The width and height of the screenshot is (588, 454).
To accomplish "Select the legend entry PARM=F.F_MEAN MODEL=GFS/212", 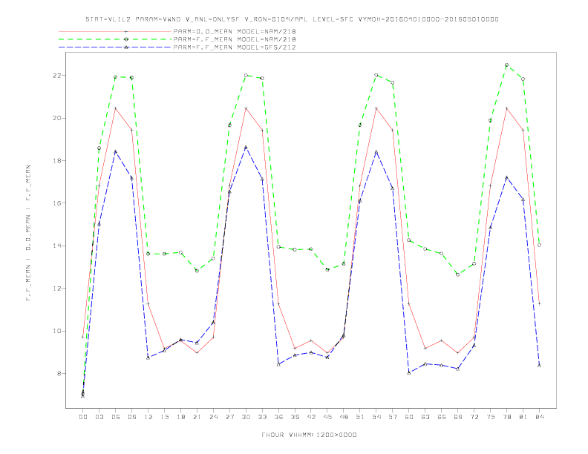I will [x=235, y=47].
